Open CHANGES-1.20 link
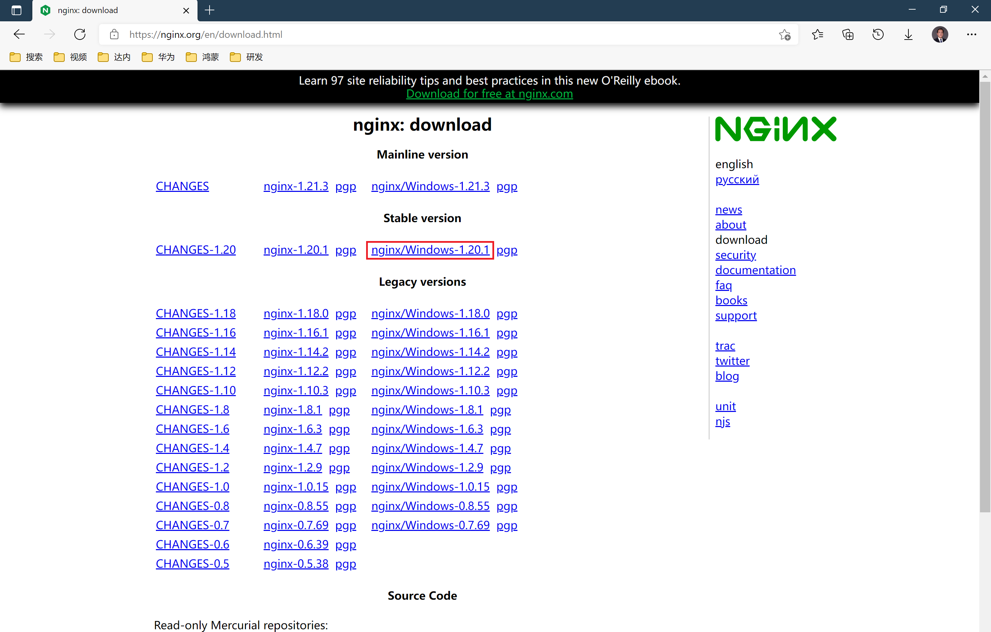Screen dimensions: 991x632 (x=196, y=250)
